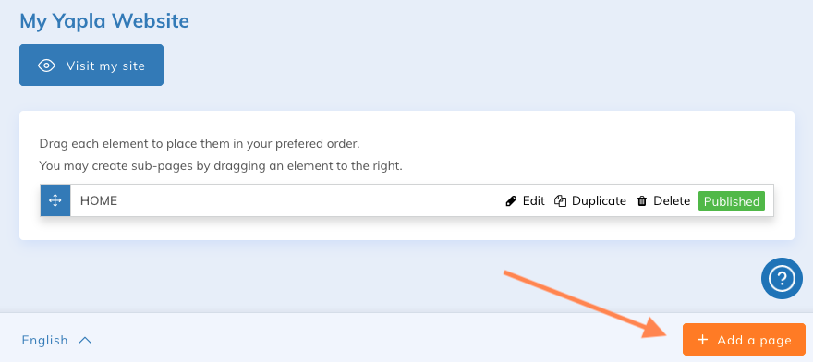813x362 pixels.
Task: Open the round question mark help icon
Action: [x=782, y=279]
